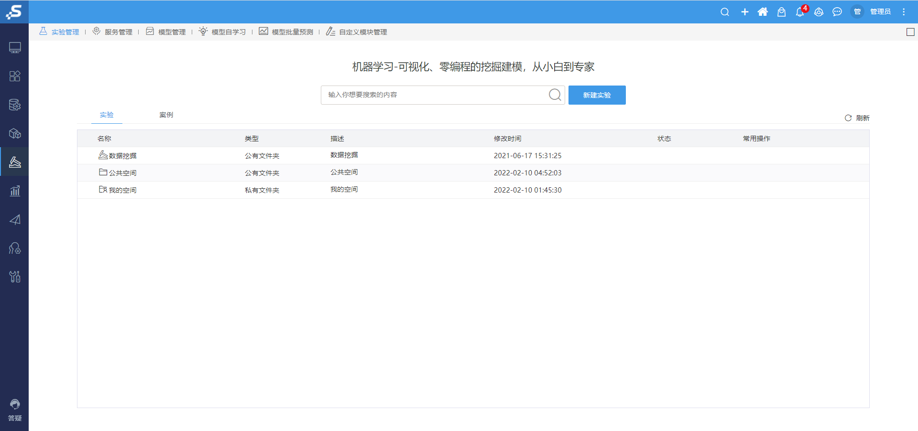Open the 模型自学习 menu item
This screenshot has width=918, height=431.
point(222,32)
